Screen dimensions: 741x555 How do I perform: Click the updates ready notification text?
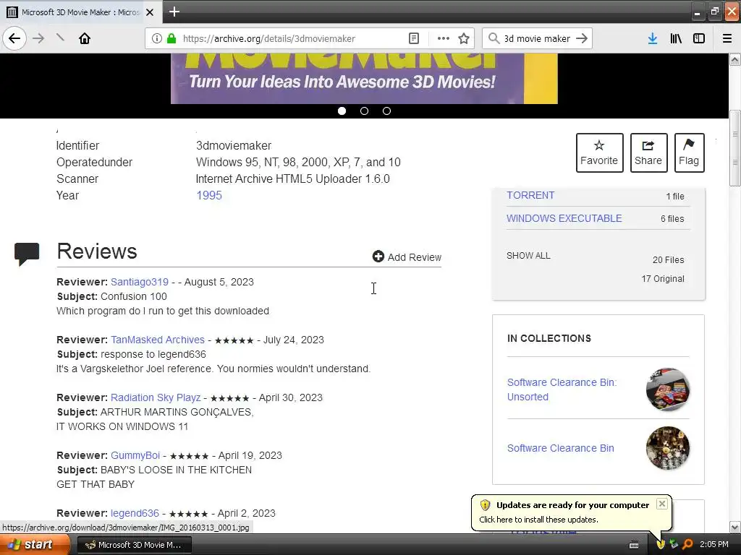538,520
